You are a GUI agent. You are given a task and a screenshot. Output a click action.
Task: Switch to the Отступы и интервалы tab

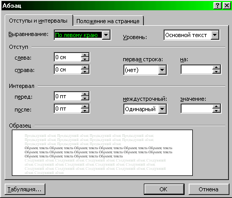tap(39, 21)
